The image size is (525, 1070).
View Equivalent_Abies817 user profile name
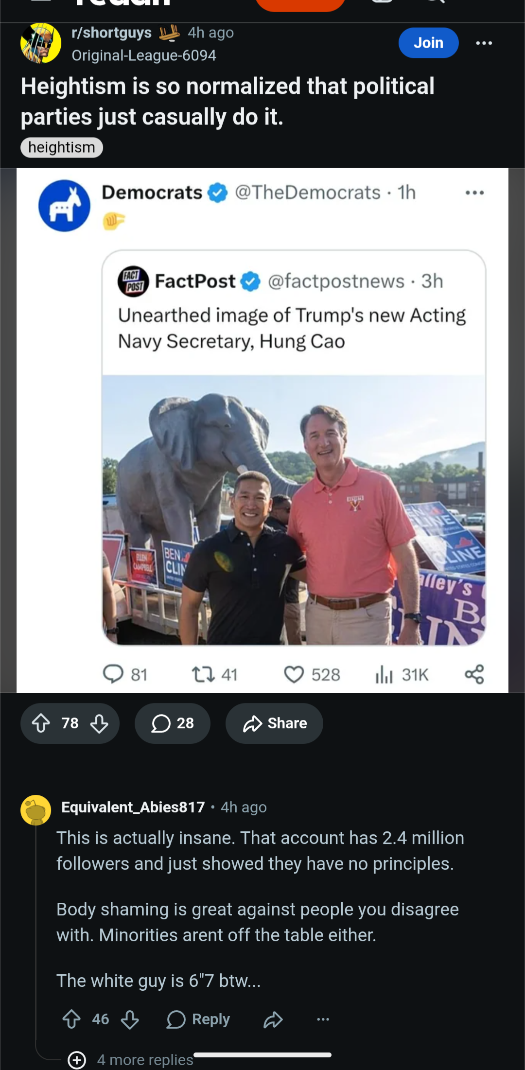pos(133,807)
